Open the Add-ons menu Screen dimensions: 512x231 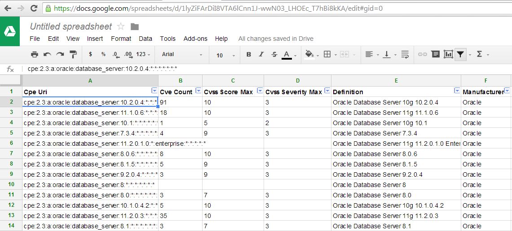(195, 39)
